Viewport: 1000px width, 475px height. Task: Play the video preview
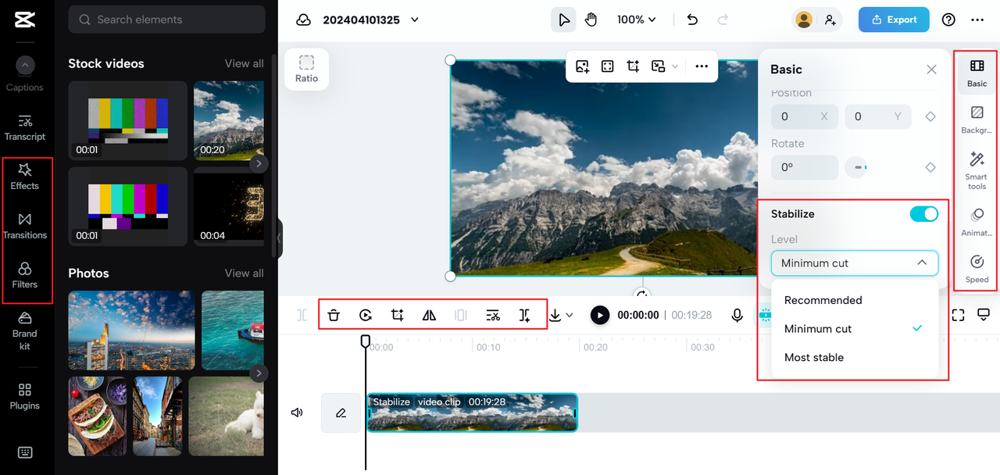(599, 315)
